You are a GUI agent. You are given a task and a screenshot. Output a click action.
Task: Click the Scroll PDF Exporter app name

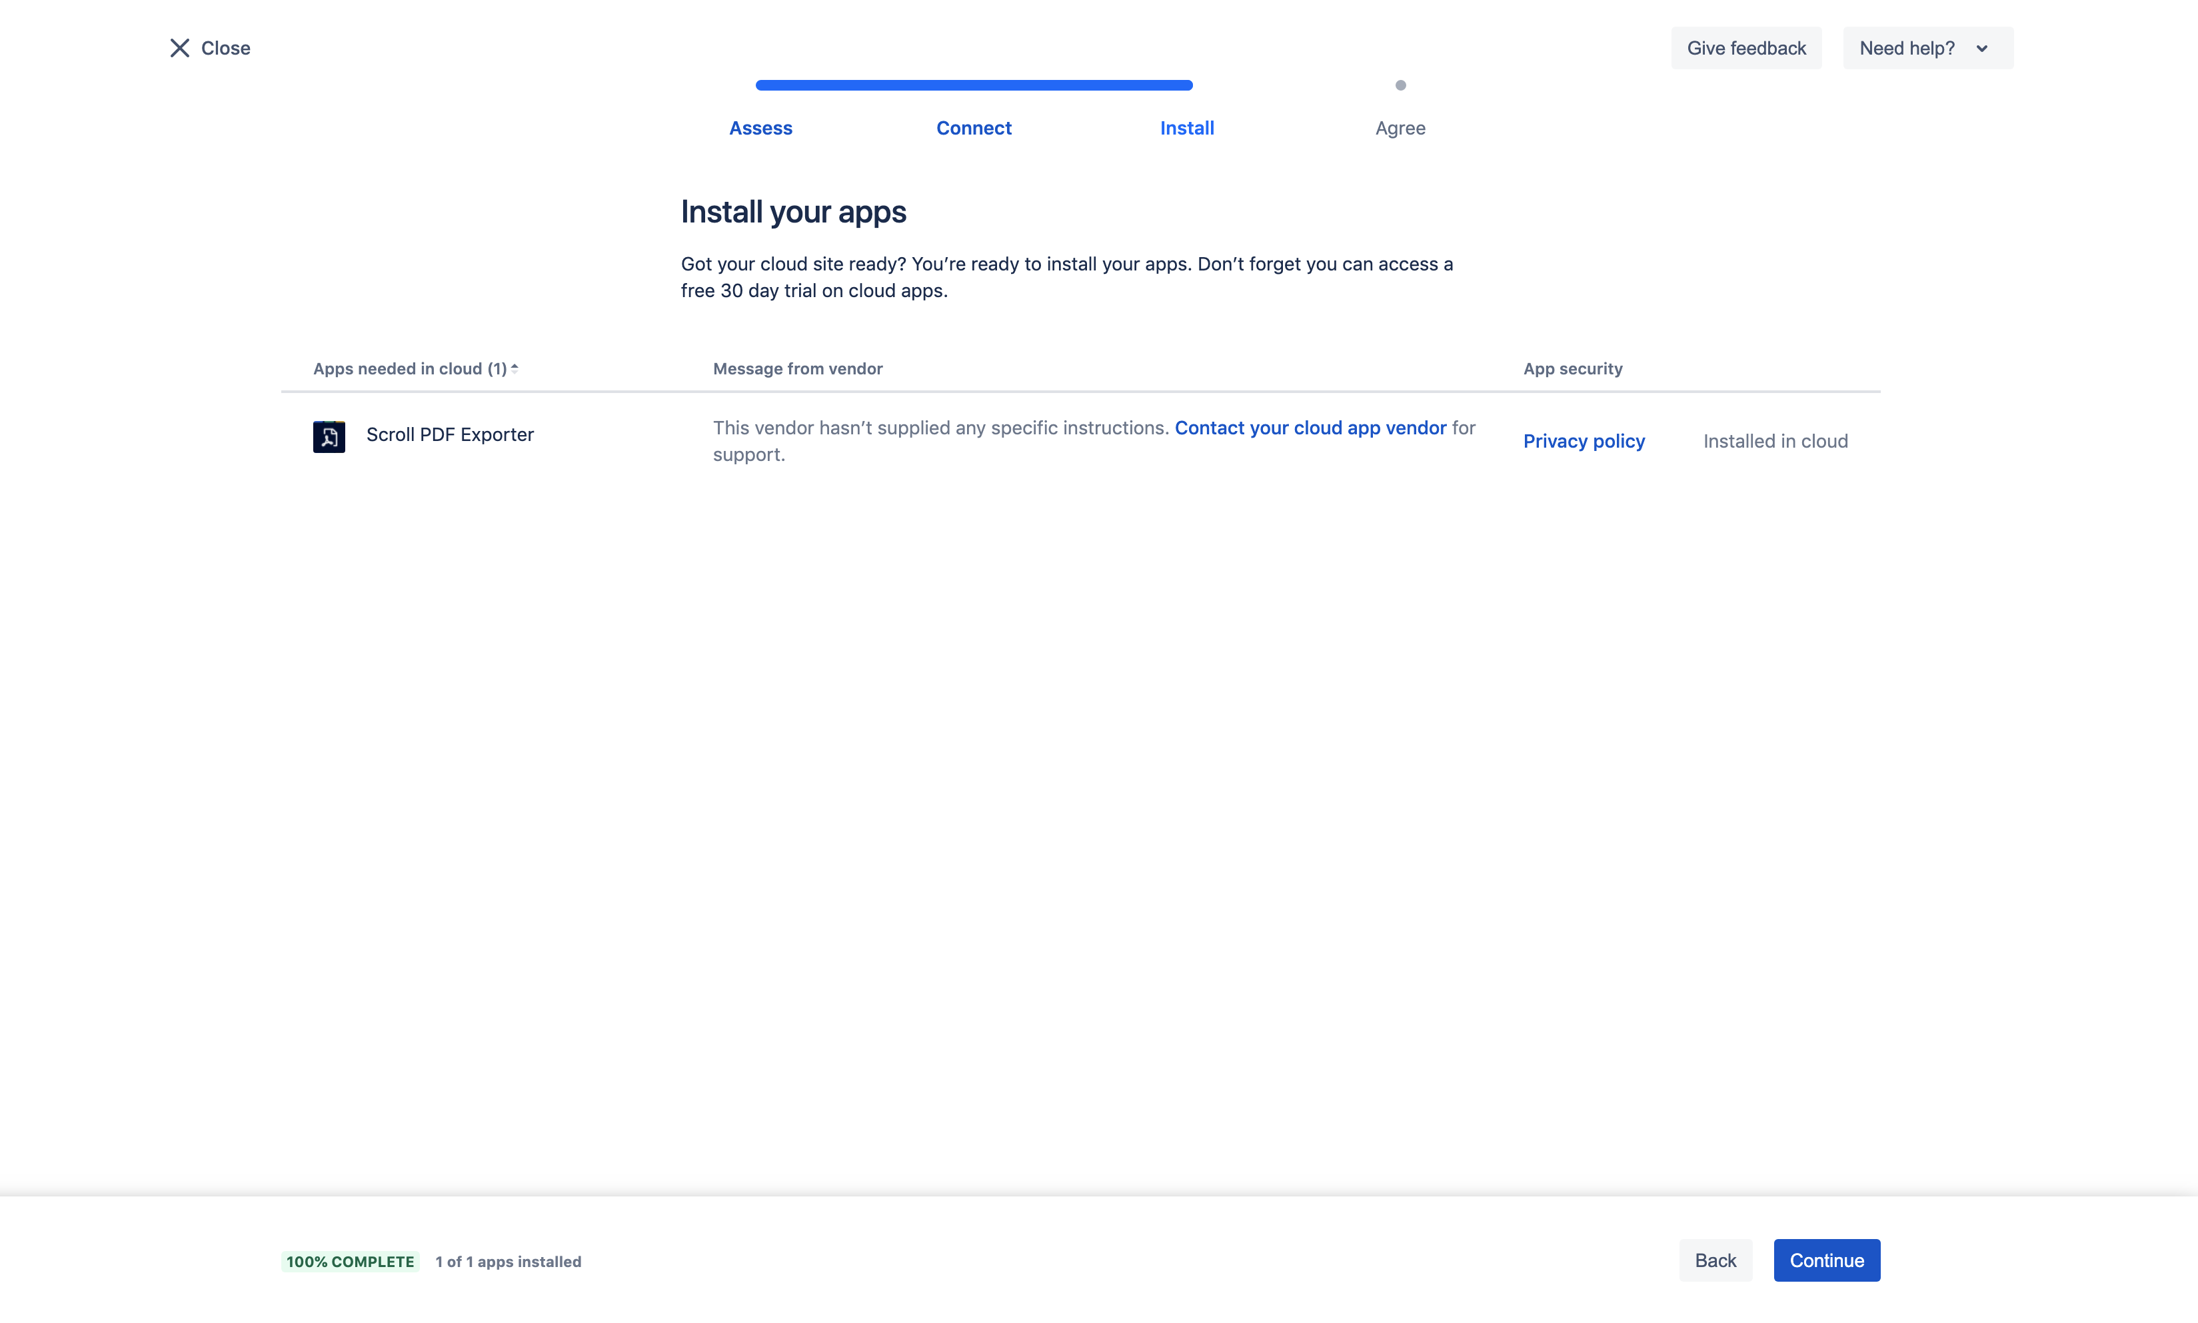pyautogui.click(x=449, y=434)
